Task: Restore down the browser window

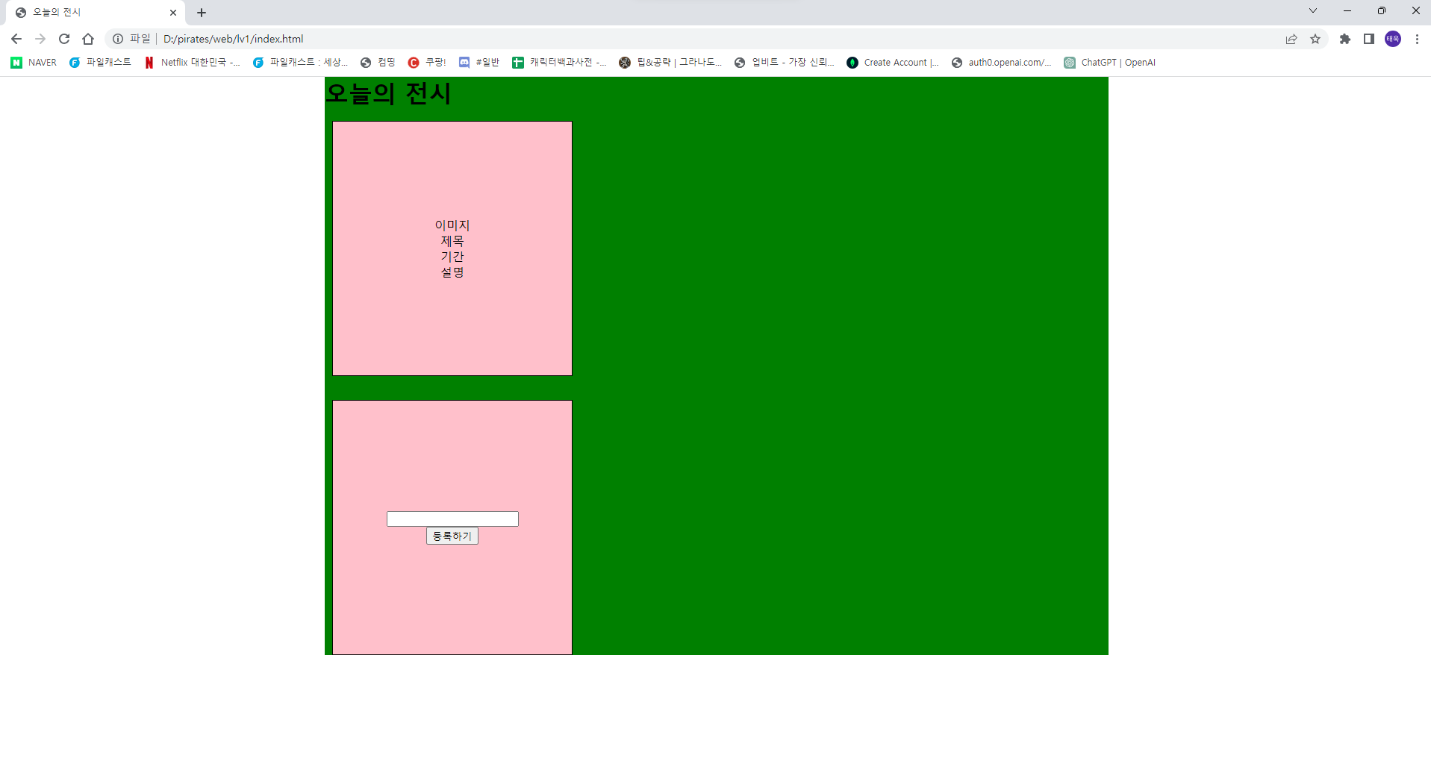Action: pos(1382,10)
